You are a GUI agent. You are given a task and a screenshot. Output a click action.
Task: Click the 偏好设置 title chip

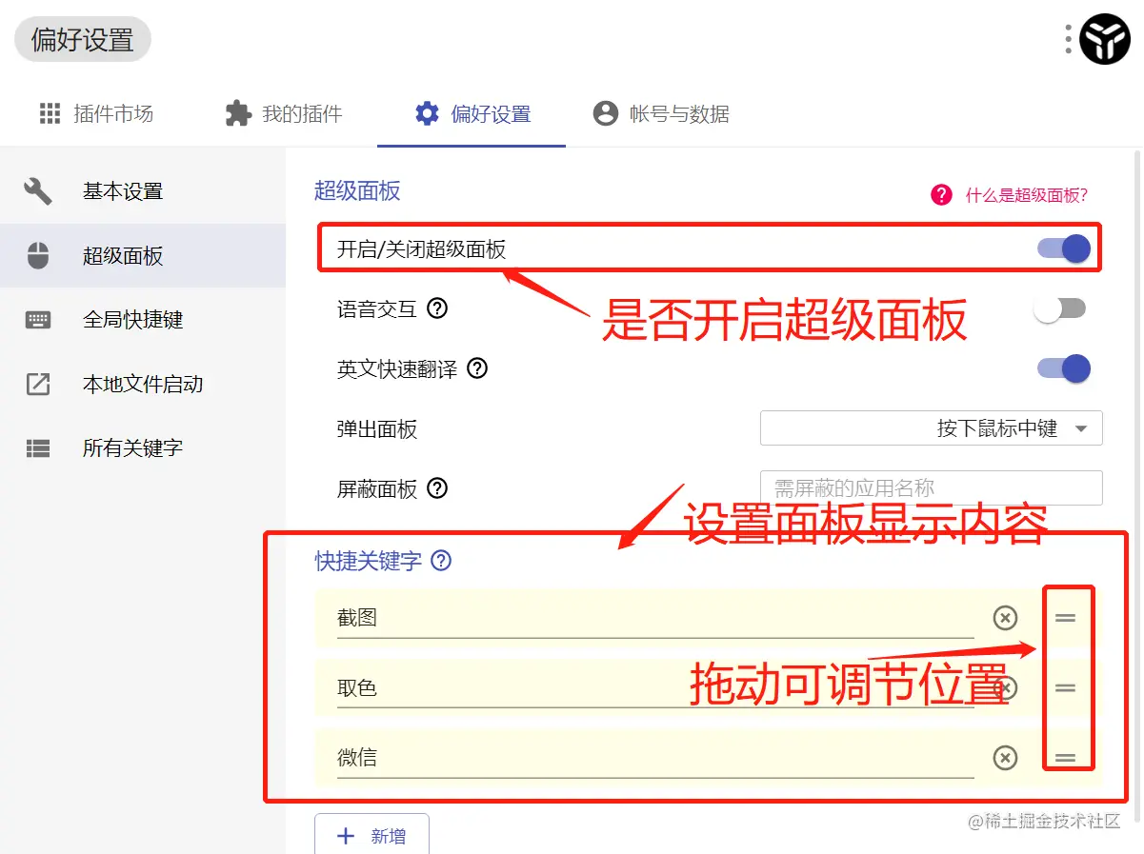(83, 40)
